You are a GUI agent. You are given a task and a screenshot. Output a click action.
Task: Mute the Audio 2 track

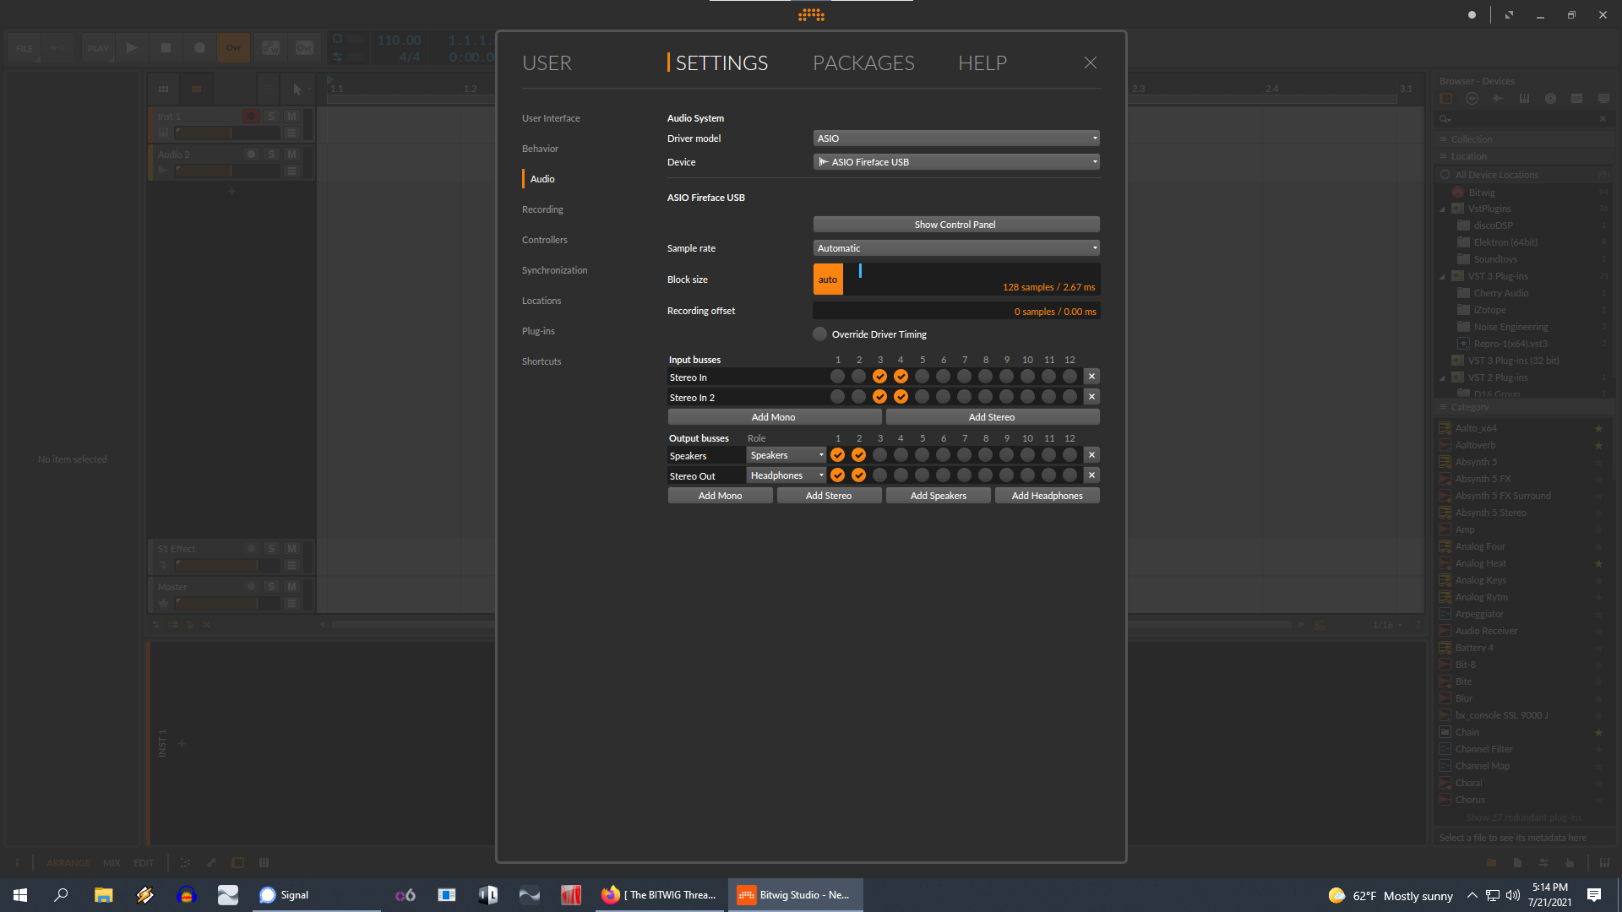pos(291,155)
